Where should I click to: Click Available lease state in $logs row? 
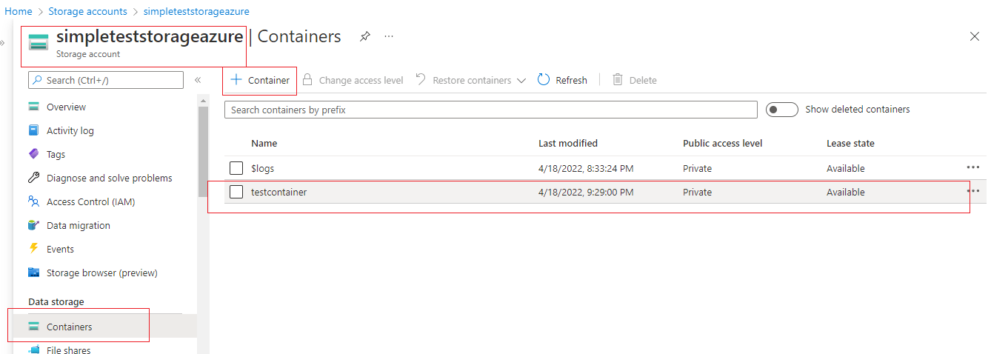click(846, 168)
